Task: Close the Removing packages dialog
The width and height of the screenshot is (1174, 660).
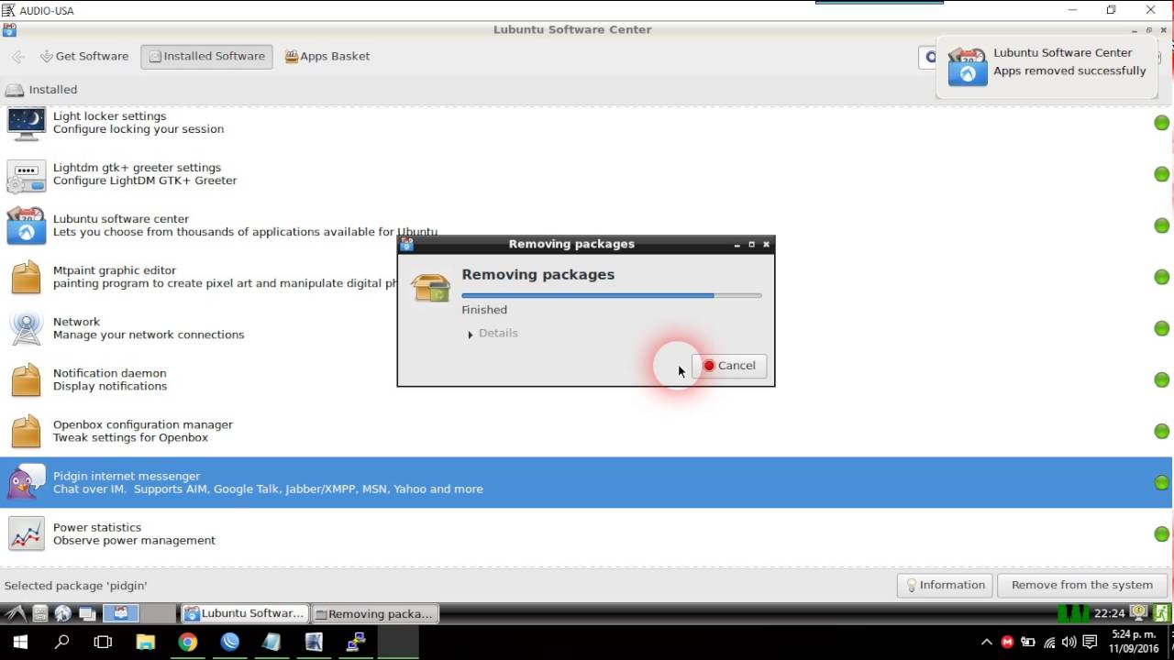Action: click(x=767, y=245)
